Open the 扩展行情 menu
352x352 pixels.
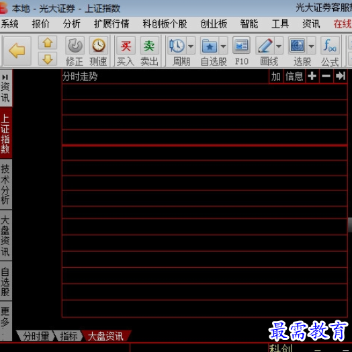click(x=112, y=24)
